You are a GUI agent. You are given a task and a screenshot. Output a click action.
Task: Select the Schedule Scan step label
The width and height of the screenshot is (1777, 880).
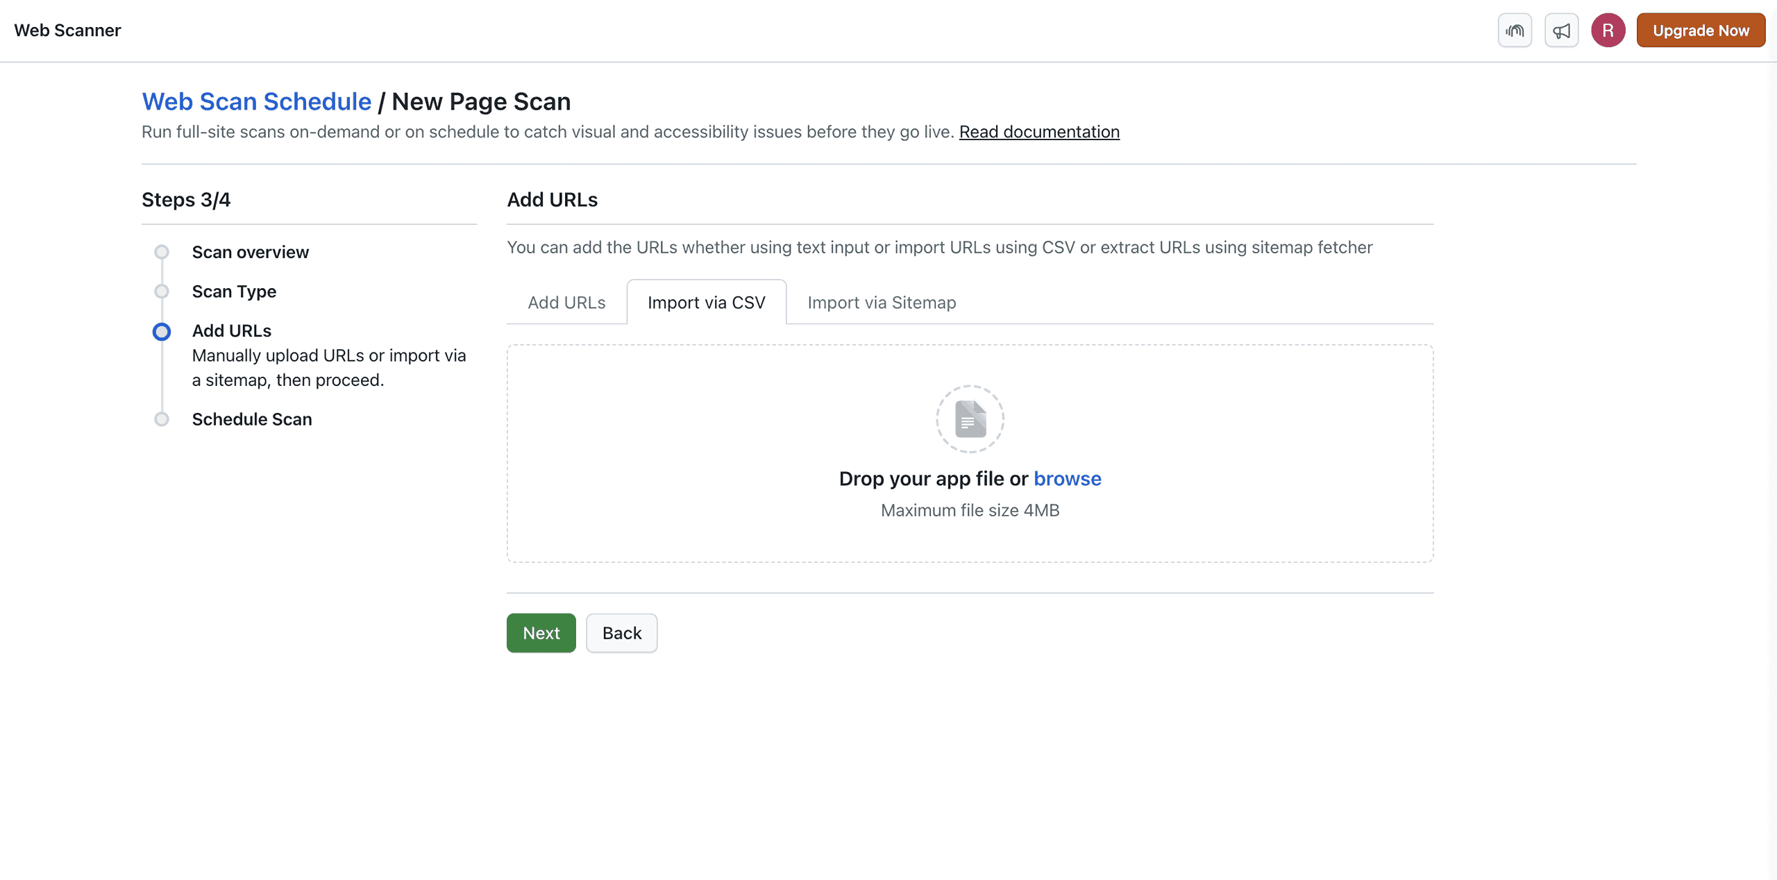click(x=251, y=418)
